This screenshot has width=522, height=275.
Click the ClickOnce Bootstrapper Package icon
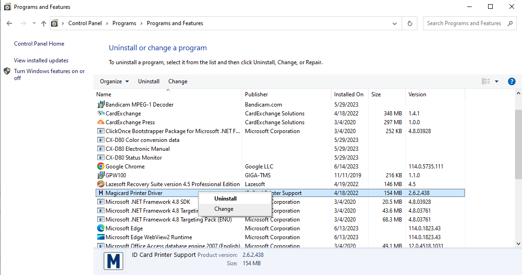[x=100, y=131]
